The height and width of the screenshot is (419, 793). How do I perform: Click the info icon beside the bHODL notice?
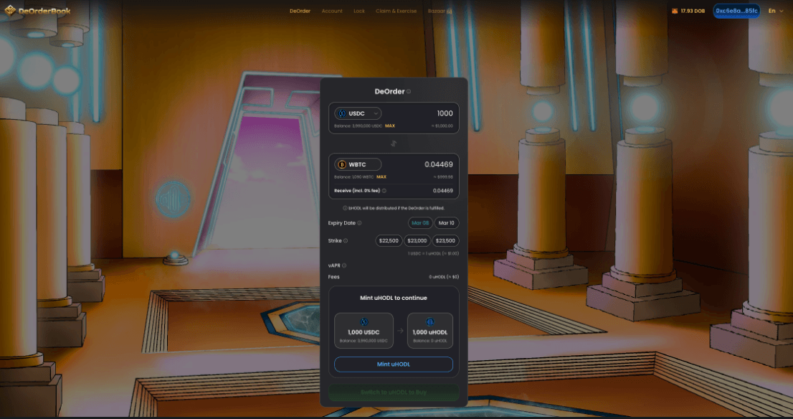[x=346, y=208]
